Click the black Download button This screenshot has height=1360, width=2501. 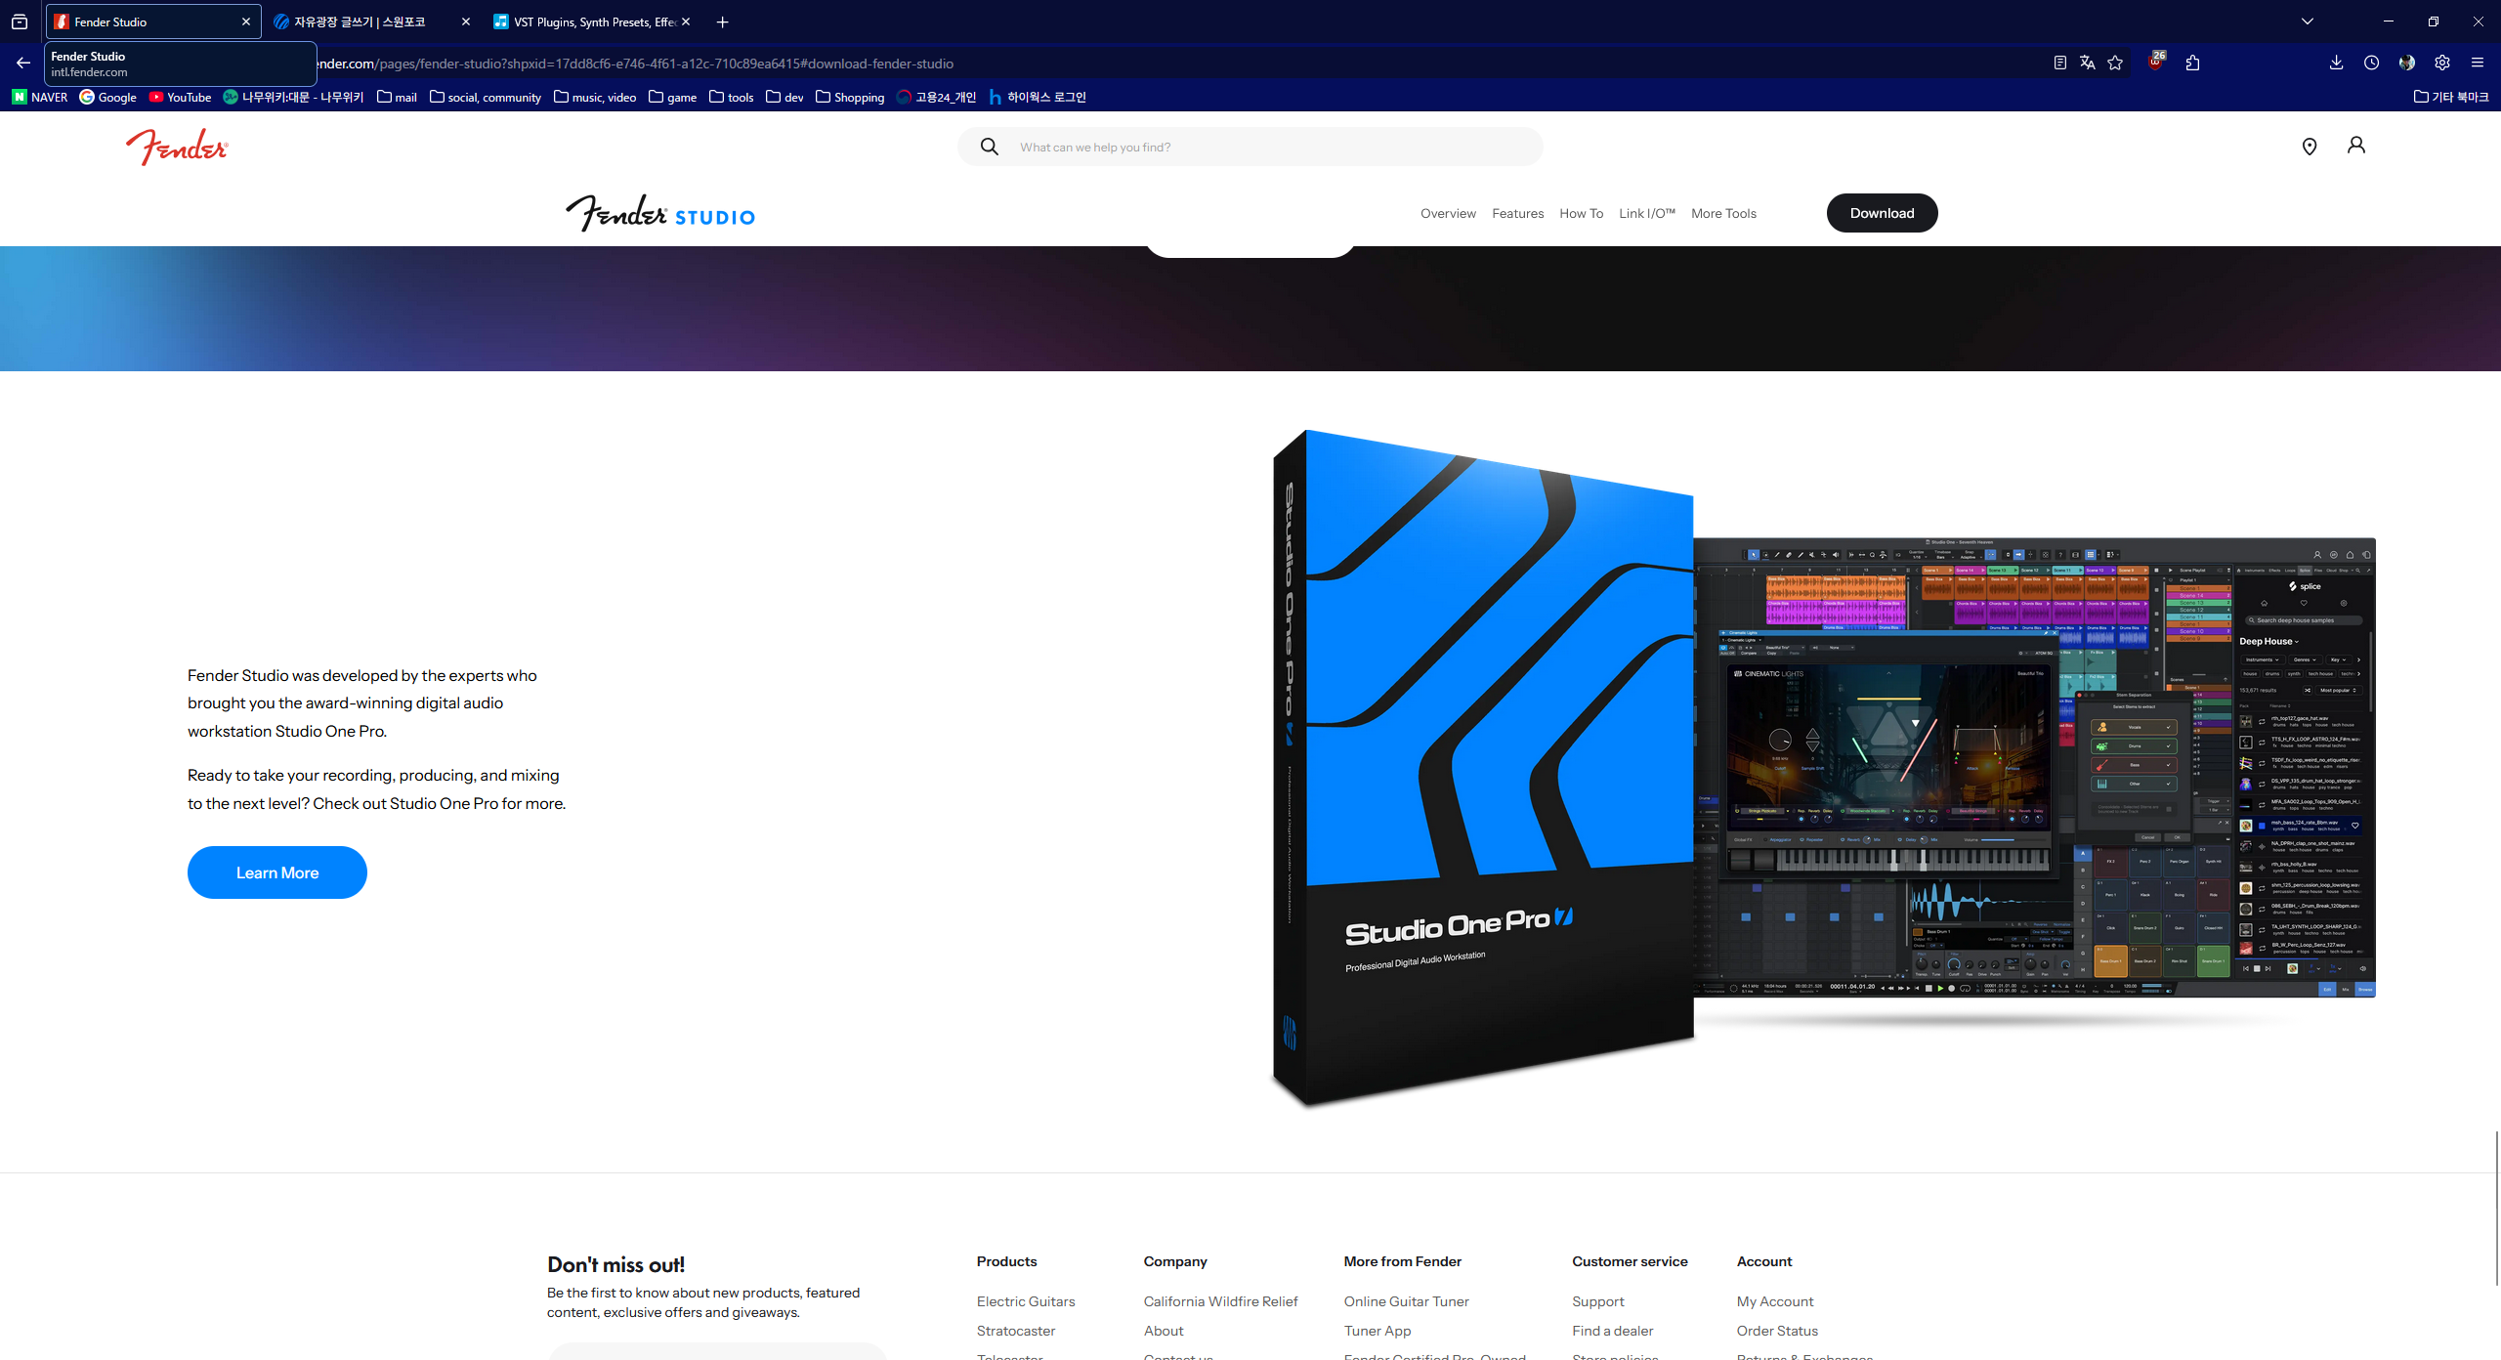(1882, 213)
